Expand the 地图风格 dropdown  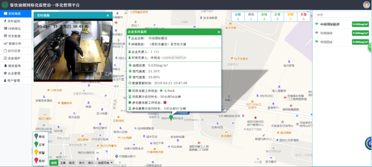(105, 163)
